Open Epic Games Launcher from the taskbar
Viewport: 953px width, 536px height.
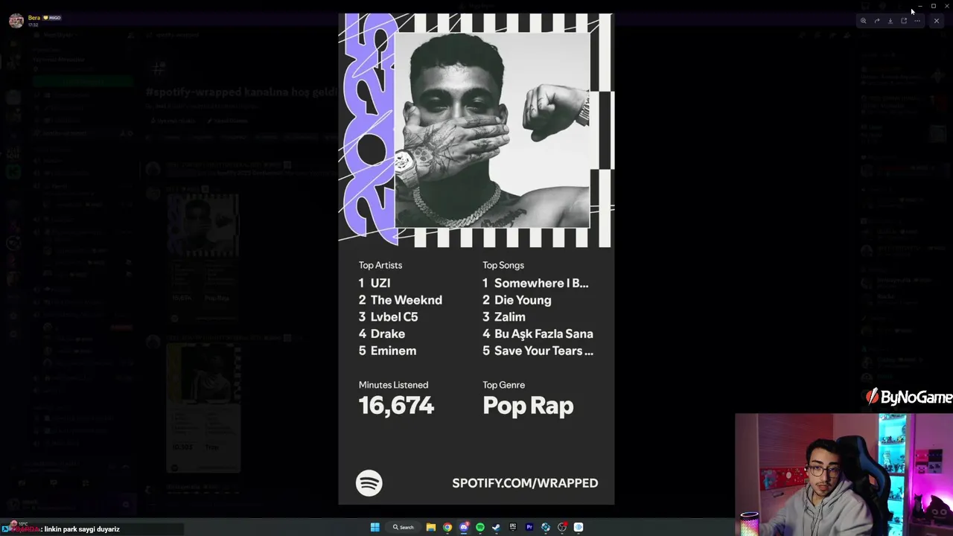pos(513,527)
